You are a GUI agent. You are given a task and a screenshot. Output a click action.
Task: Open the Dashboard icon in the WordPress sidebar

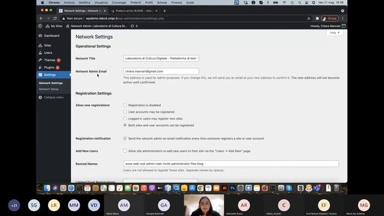pyautogui.click(x=40, y=36)
